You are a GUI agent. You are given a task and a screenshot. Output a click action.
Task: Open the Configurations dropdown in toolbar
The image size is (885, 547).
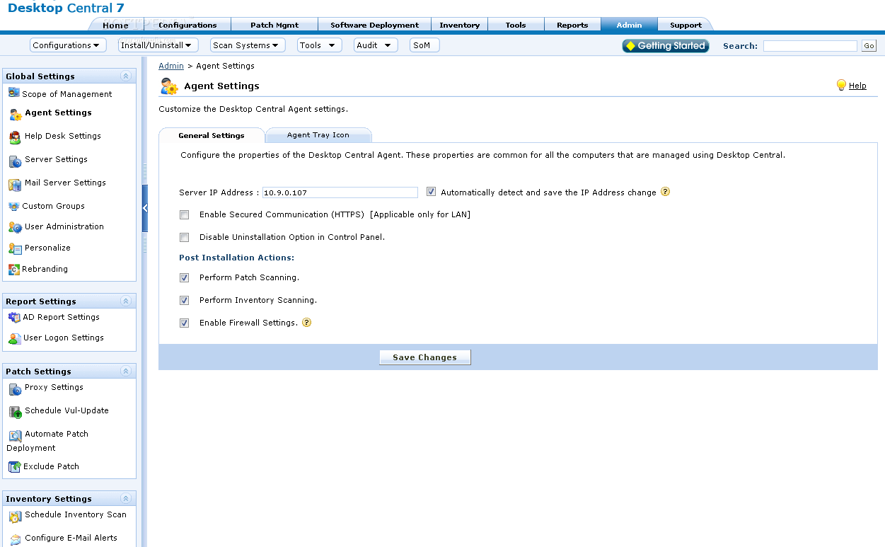tap(68, 45)
